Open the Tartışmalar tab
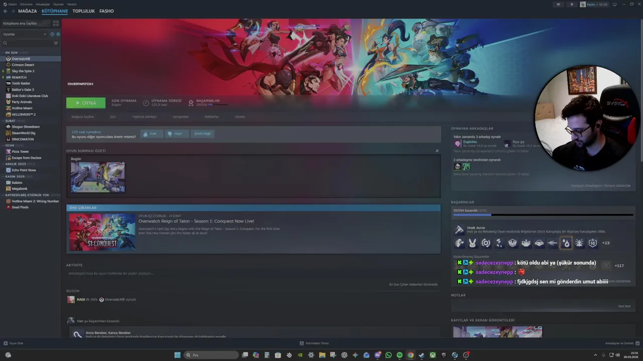 point(180,117)
